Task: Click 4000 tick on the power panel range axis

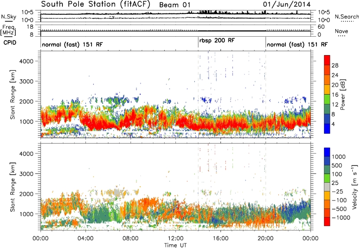Action: tap(26, 61)
